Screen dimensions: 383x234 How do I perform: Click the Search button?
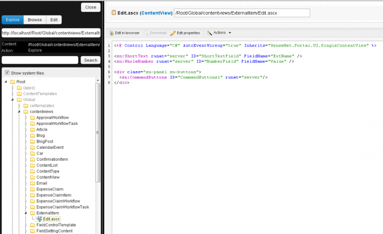[x=90, y=60]
